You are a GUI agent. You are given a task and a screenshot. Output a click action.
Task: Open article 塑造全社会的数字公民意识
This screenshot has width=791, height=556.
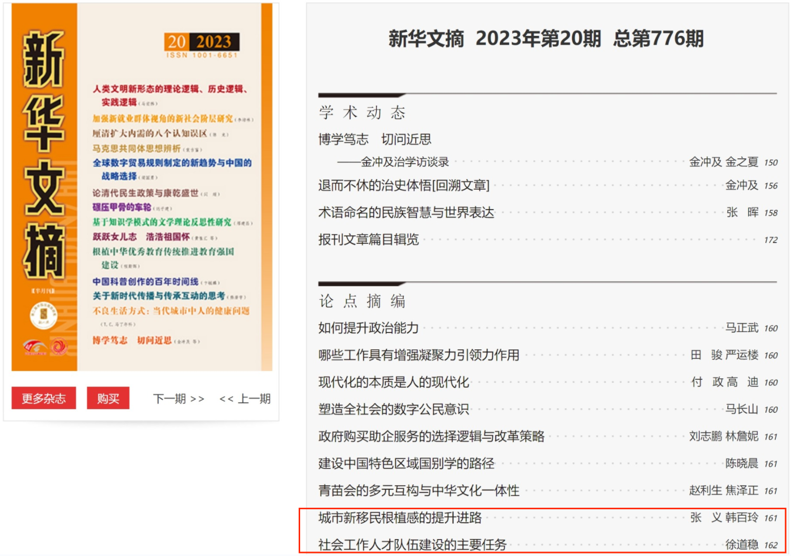pos(394,409)
